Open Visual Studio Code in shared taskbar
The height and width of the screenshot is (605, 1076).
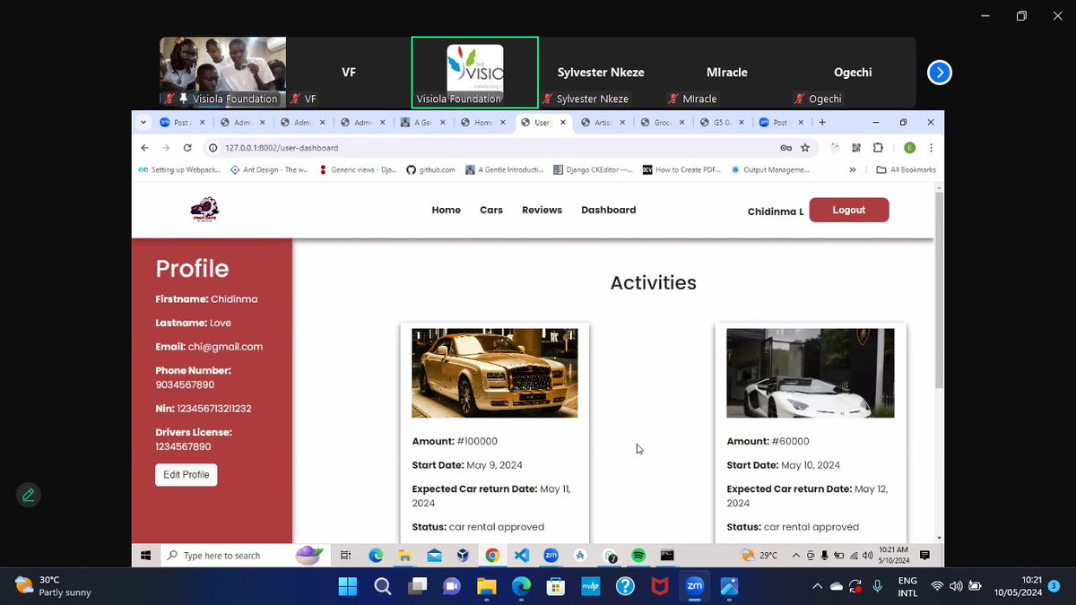tap(521, 556)
